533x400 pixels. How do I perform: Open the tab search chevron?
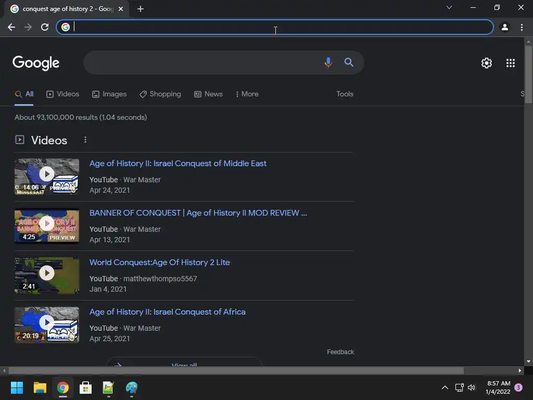pos(449,7)
